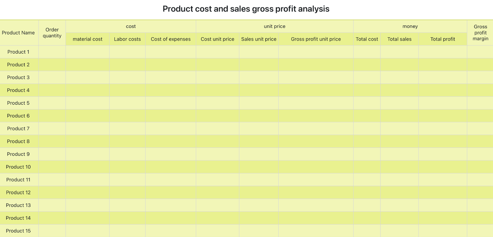Select the 'Product 11' row label
493x237 pixels.
tap(19, 180)
